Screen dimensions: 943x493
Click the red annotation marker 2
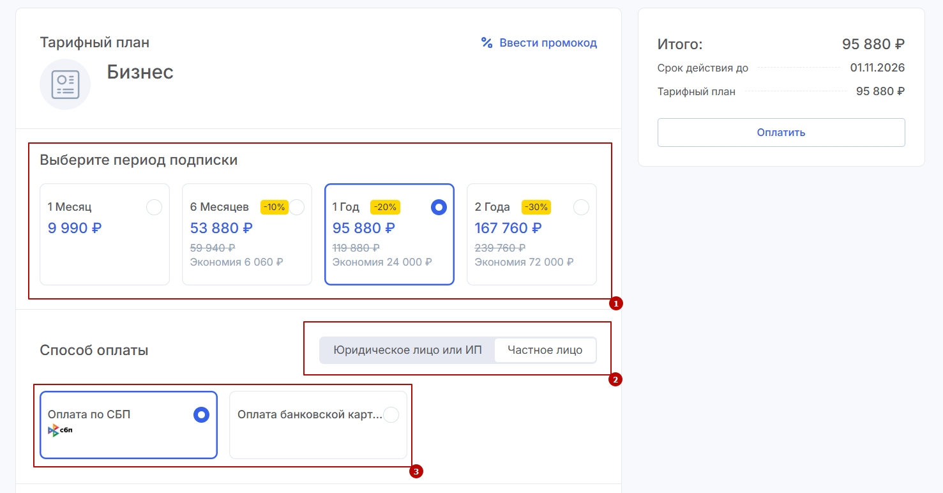coord(615,380)
